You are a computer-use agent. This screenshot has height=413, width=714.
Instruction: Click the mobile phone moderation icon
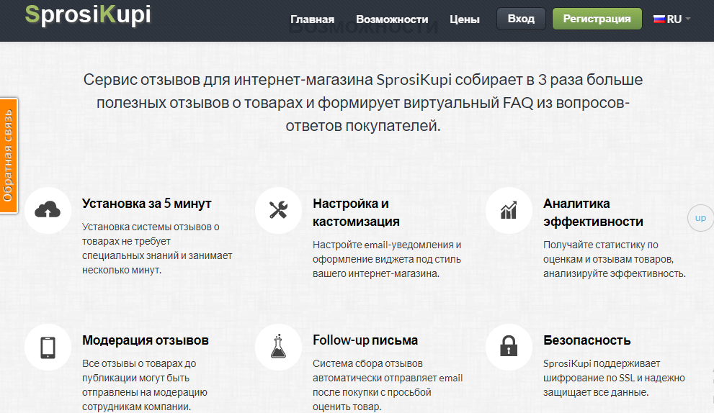48,348
